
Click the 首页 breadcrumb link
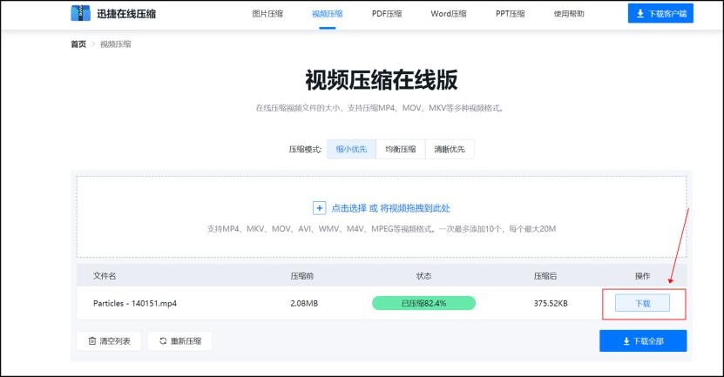78,44
